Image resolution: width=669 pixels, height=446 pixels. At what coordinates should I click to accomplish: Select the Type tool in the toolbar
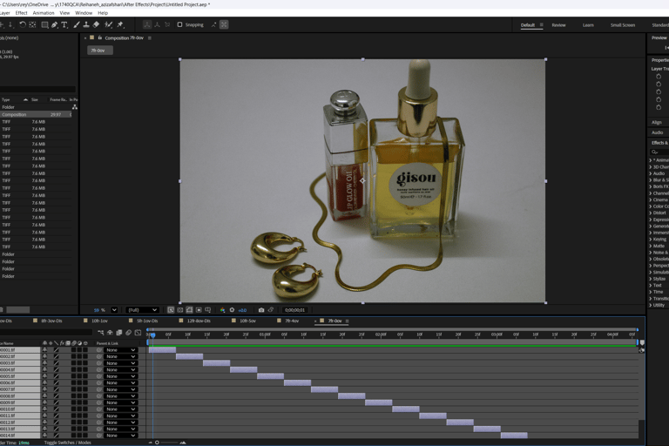[64, 25]
